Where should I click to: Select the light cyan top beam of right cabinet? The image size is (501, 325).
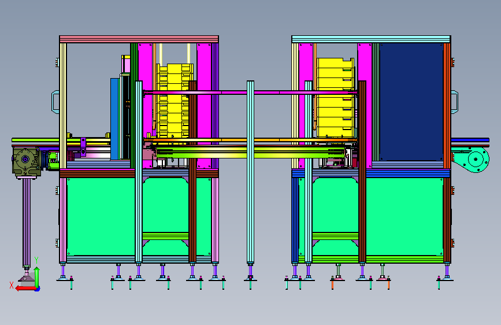pyautogui.click(x=372, y=39)
